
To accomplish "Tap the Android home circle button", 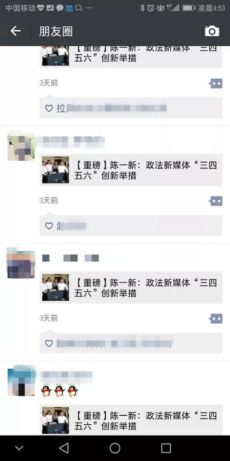I will point(115,448).
